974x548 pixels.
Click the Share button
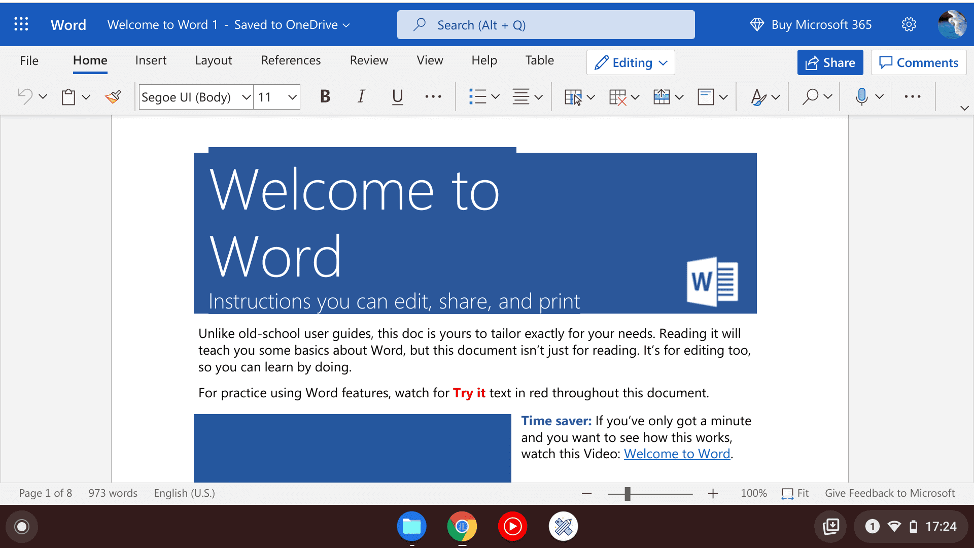[831, 61]
